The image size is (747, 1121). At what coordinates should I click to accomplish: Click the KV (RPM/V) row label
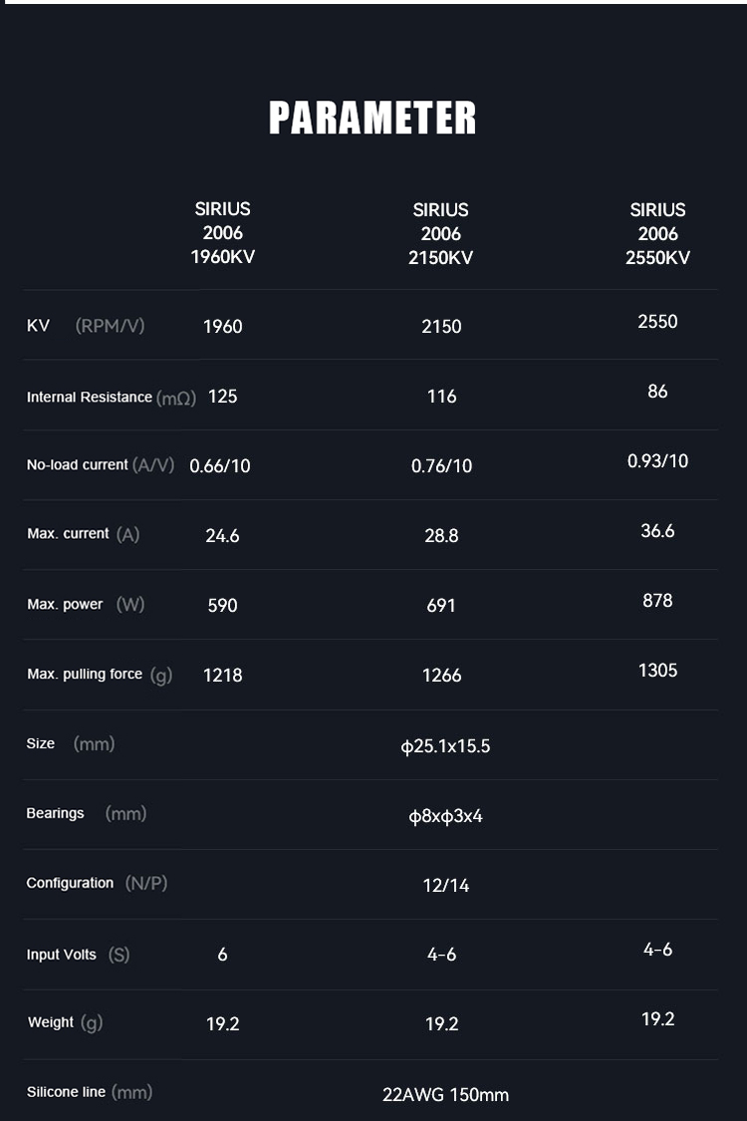pyautogui.click(x=86, y=326)
